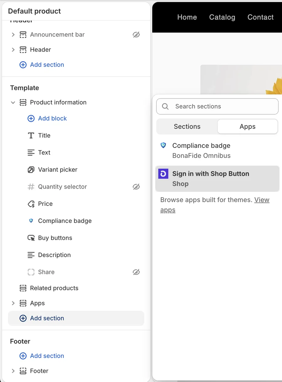Click the Title block T icon
Screen dimensions: 282x382
point(31,136)
